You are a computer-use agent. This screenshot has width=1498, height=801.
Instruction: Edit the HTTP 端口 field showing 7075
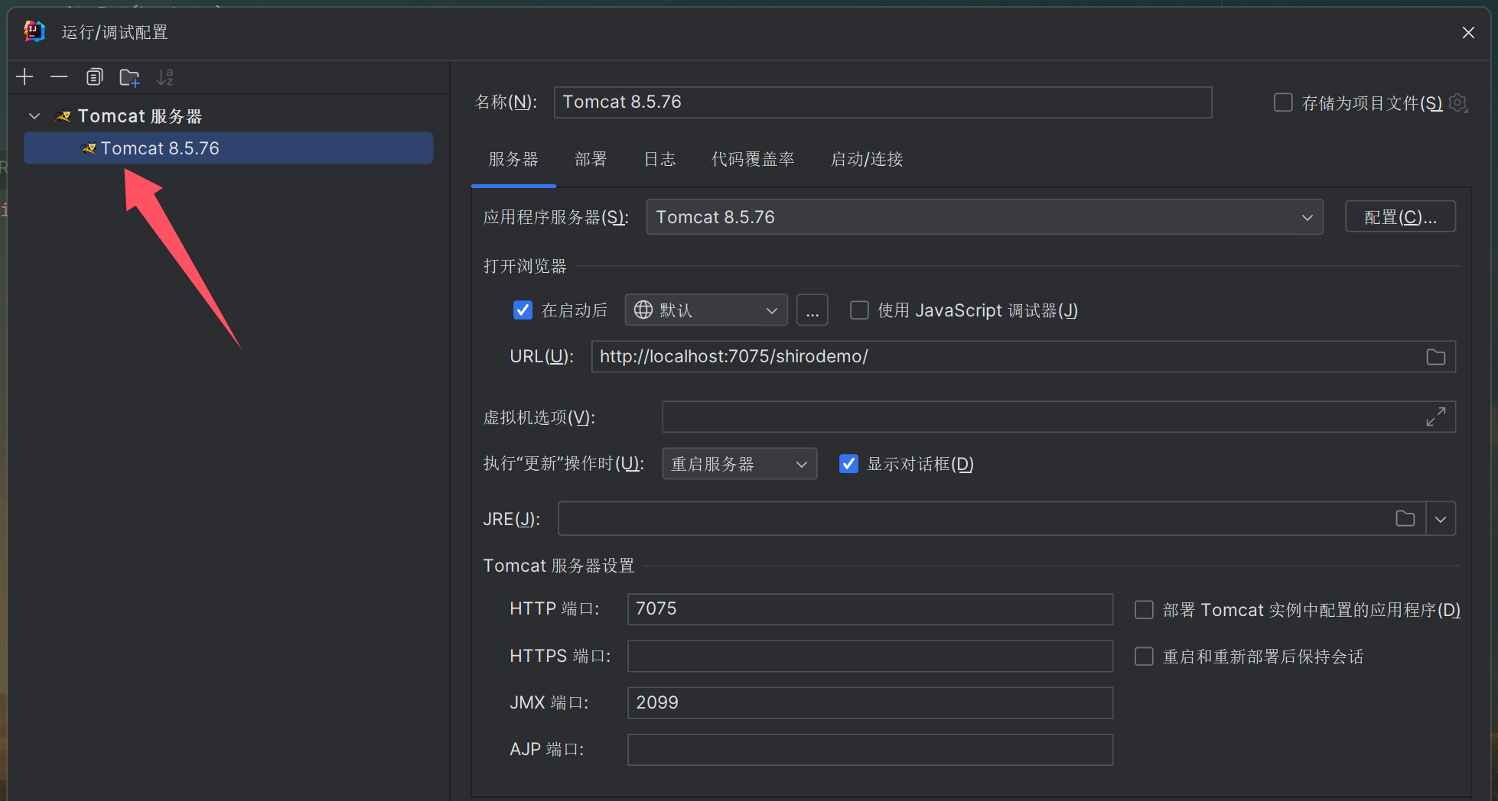(x=870, y=609)
